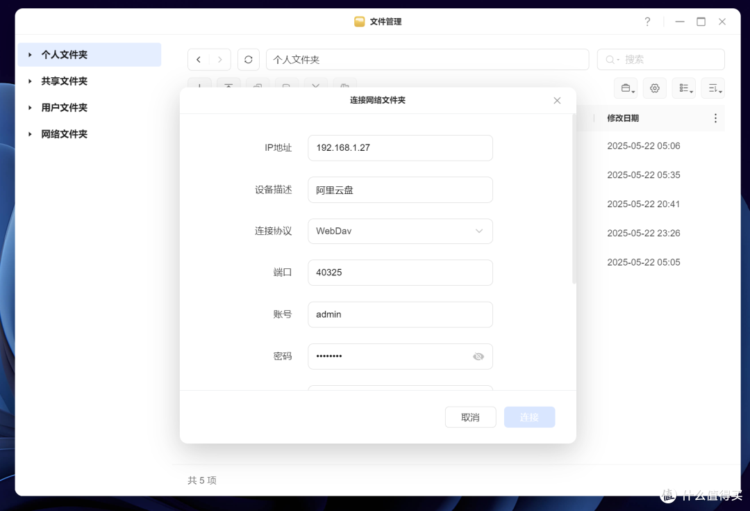
Task: Toggle password visibility eye icon
Action: point(478,357)
